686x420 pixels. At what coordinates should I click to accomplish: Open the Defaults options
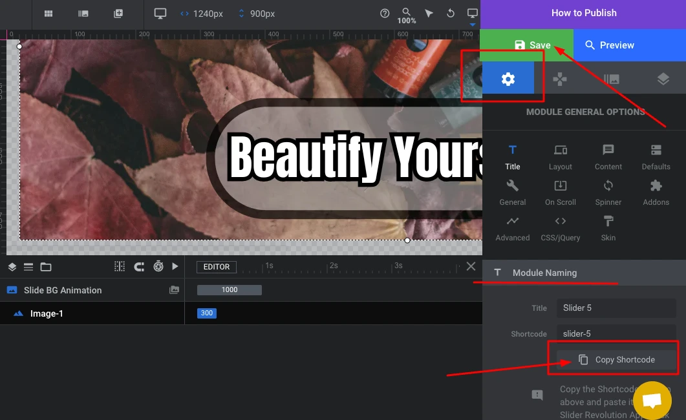656,157
